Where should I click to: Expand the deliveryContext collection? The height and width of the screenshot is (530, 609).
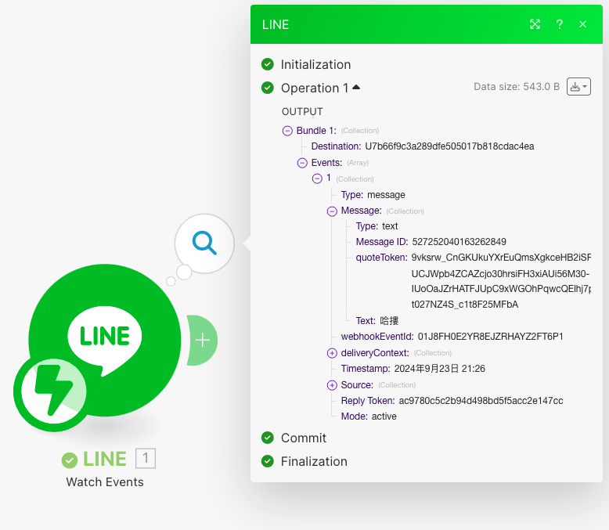pos(332,353)
